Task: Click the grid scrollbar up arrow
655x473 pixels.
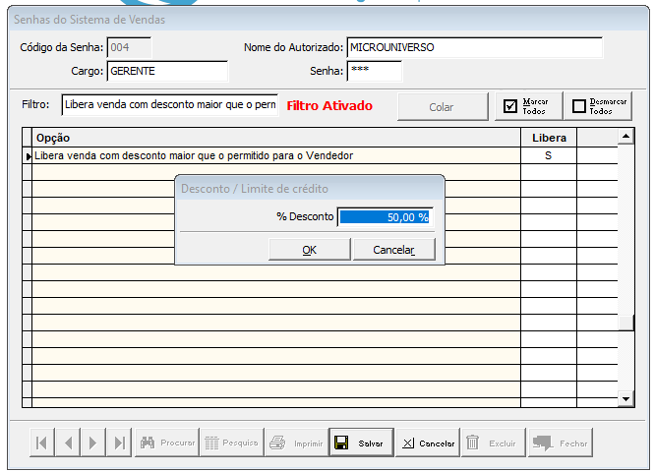Action: coord(625,137)
